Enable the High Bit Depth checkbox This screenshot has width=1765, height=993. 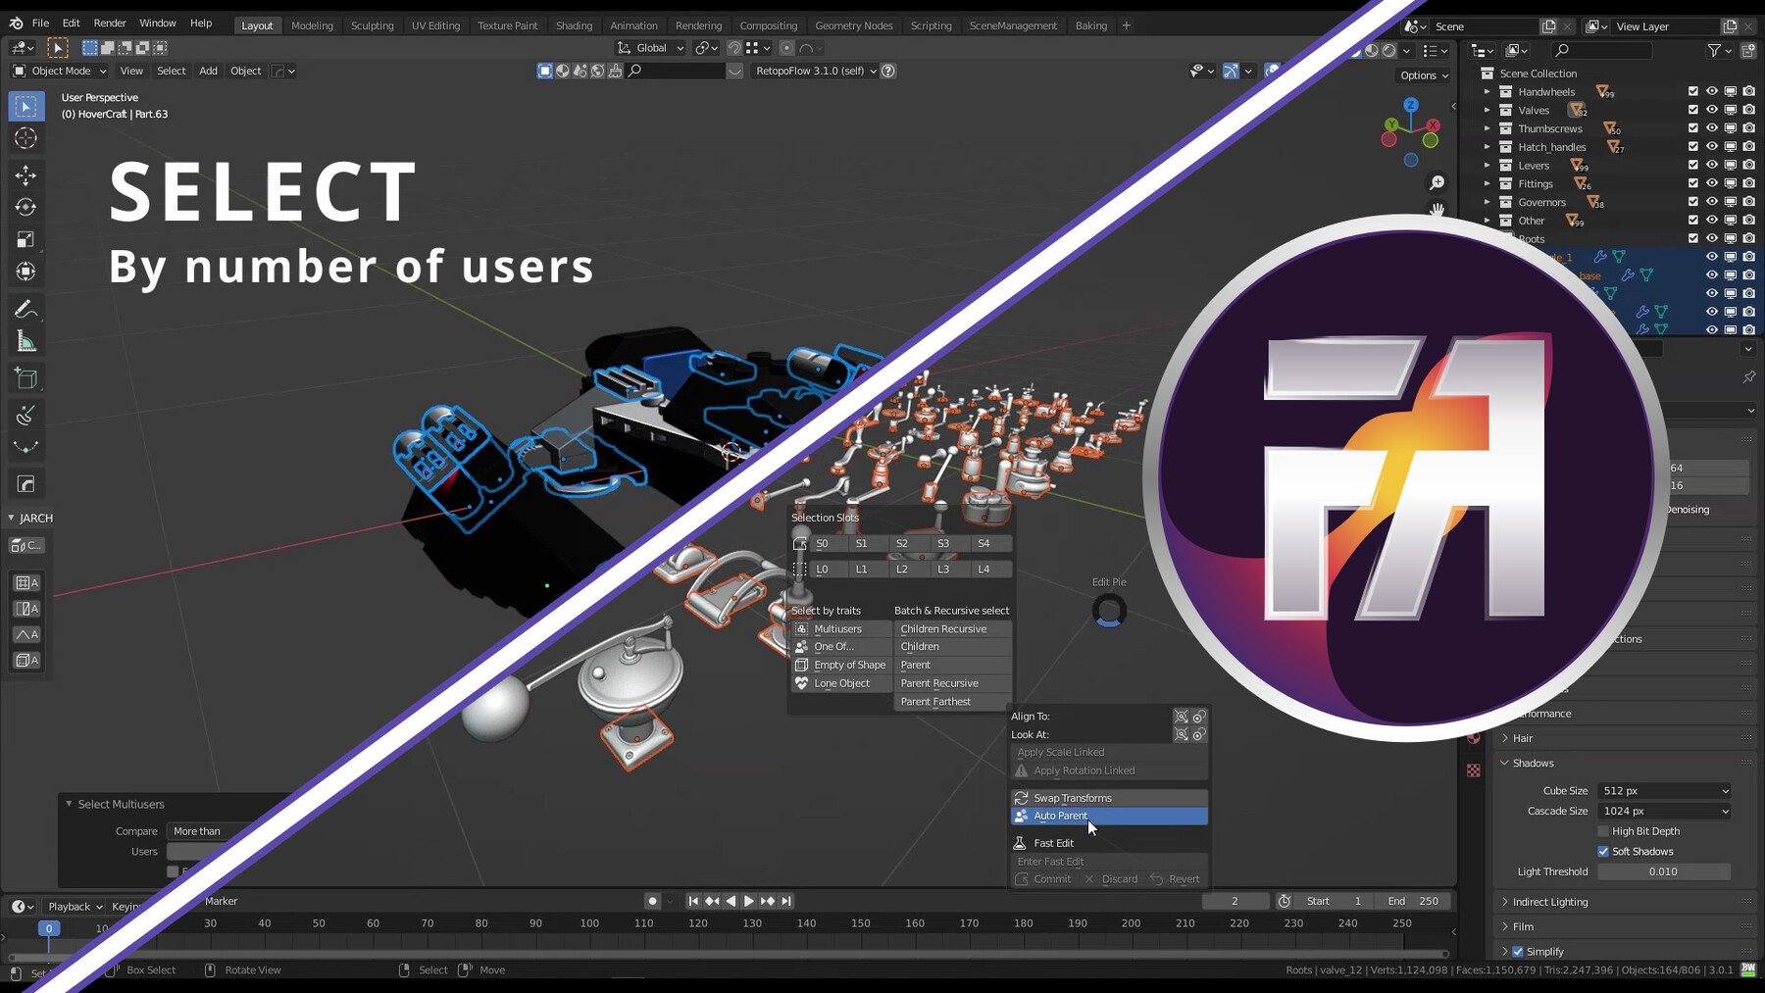1603,831
